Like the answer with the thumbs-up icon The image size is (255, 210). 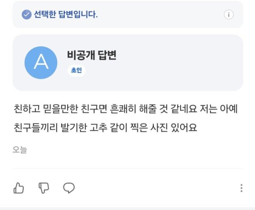tap(19, 188)
